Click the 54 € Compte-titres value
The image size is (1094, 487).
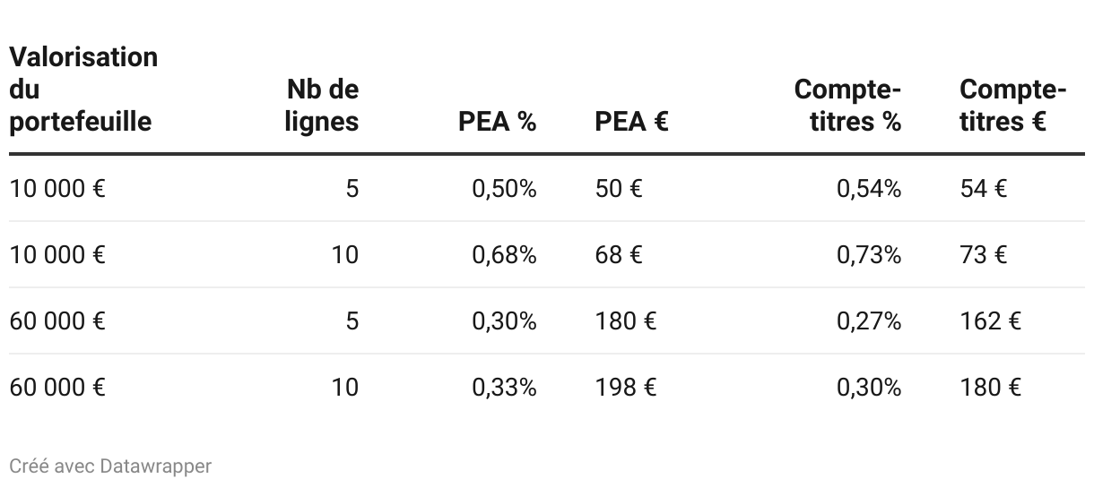983,189
